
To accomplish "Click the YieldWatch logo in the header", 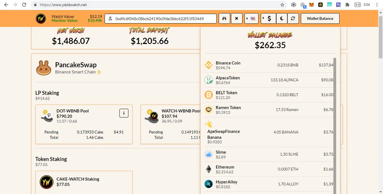I will (x=41, y=19).
